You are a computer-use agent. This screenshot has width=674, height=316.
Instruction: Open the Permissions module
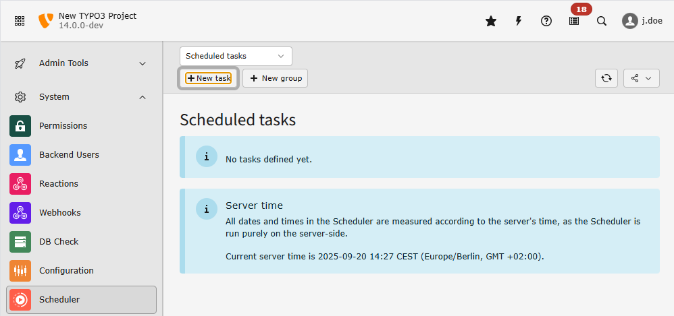point(63,126)
